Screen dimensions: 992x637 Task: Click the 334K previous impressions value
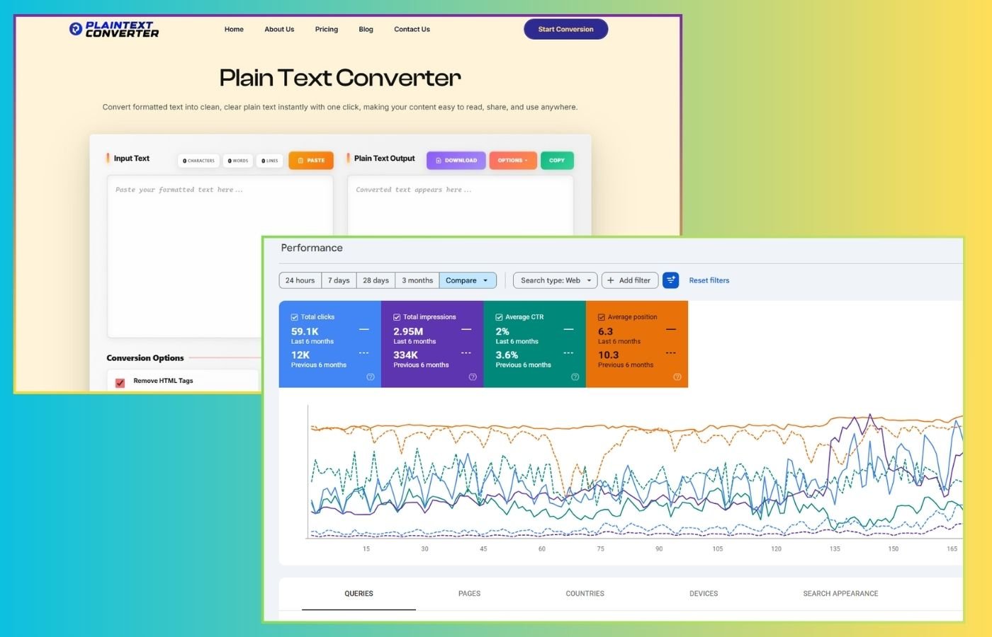pos(405,355)
